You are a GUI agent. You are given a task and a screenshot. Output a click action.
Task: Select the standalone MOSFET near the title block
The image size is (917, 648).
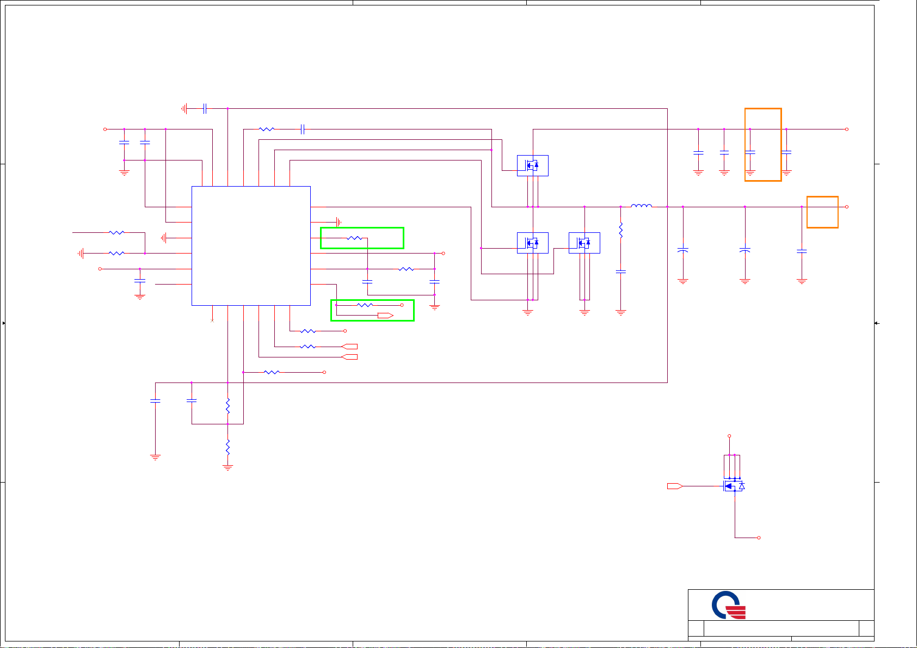point(734,485)
